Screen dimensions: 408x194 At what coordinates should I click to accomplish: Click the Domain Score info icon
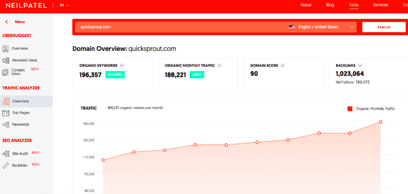[283, 65]
